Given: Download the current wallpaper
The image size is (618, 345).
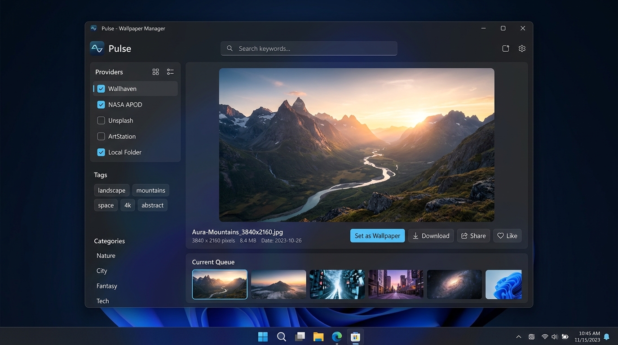Looking at the screenshot, I should click(x=431, y=236).
